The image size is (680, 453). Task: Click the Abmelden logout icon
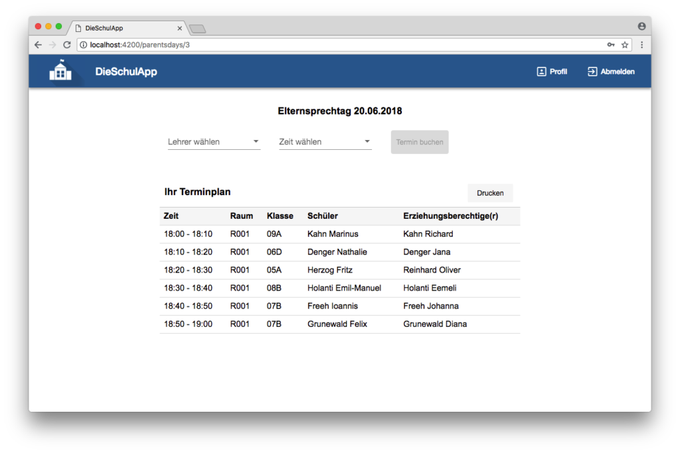pos(592,72)
